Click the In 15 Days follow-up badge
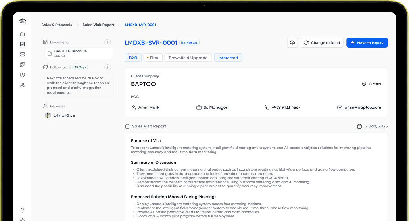This screenshot has height=221, width=409. click(79, 67)
